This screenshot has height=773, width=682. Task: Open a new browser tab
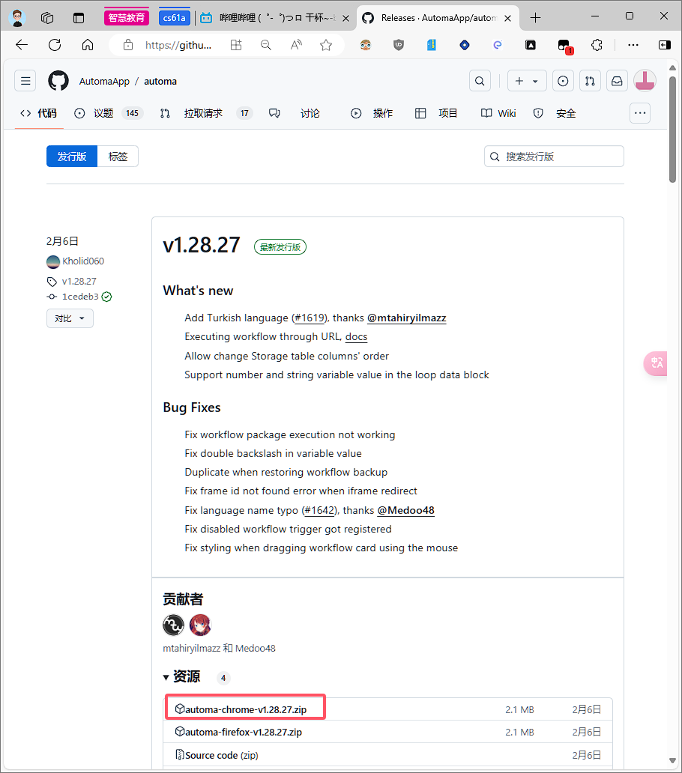536,18
